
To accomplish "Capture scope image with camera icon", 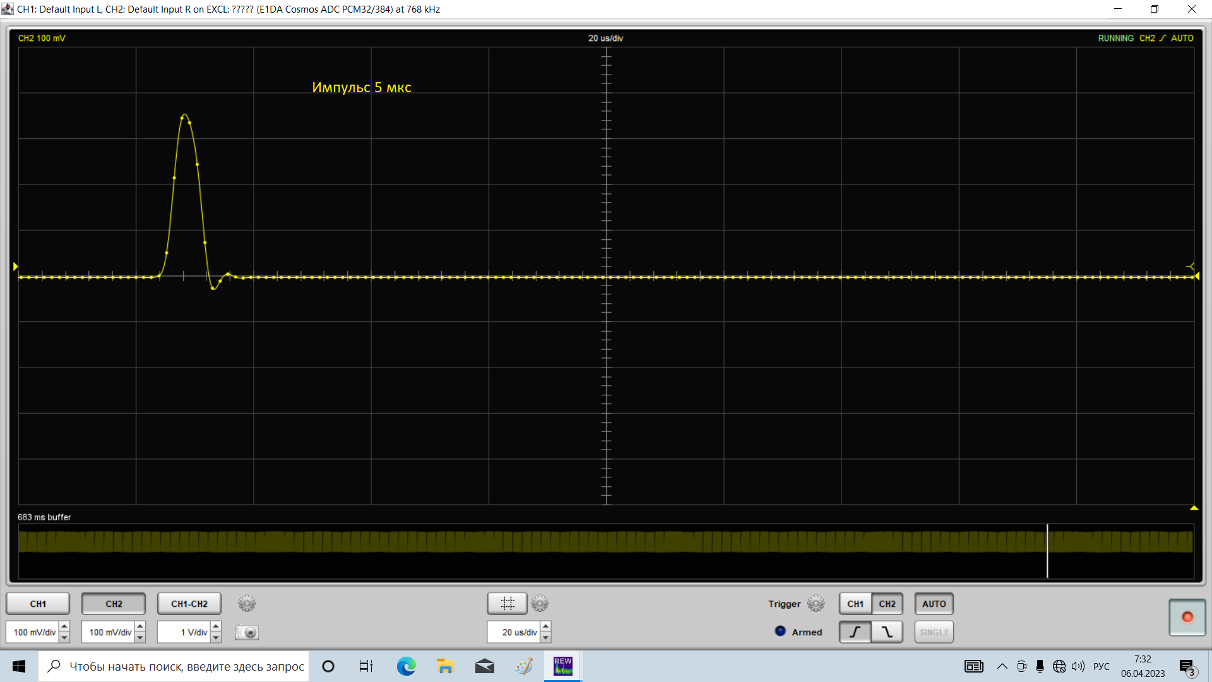I will 247,632.
